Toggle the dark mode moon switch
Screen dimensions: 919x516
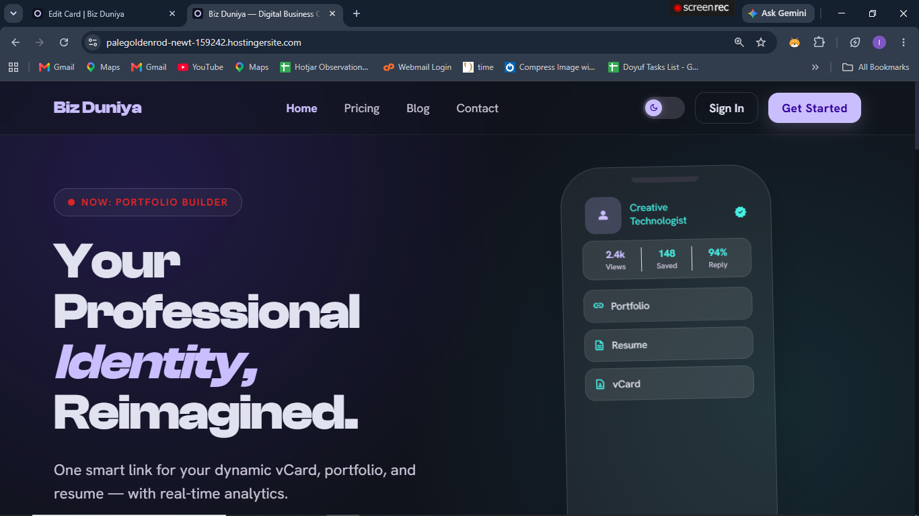[x=663, y=108]
